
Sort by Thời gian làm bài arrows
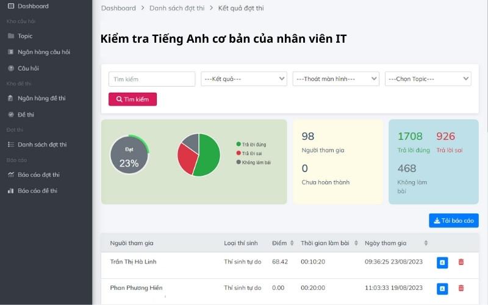point(356,243)
